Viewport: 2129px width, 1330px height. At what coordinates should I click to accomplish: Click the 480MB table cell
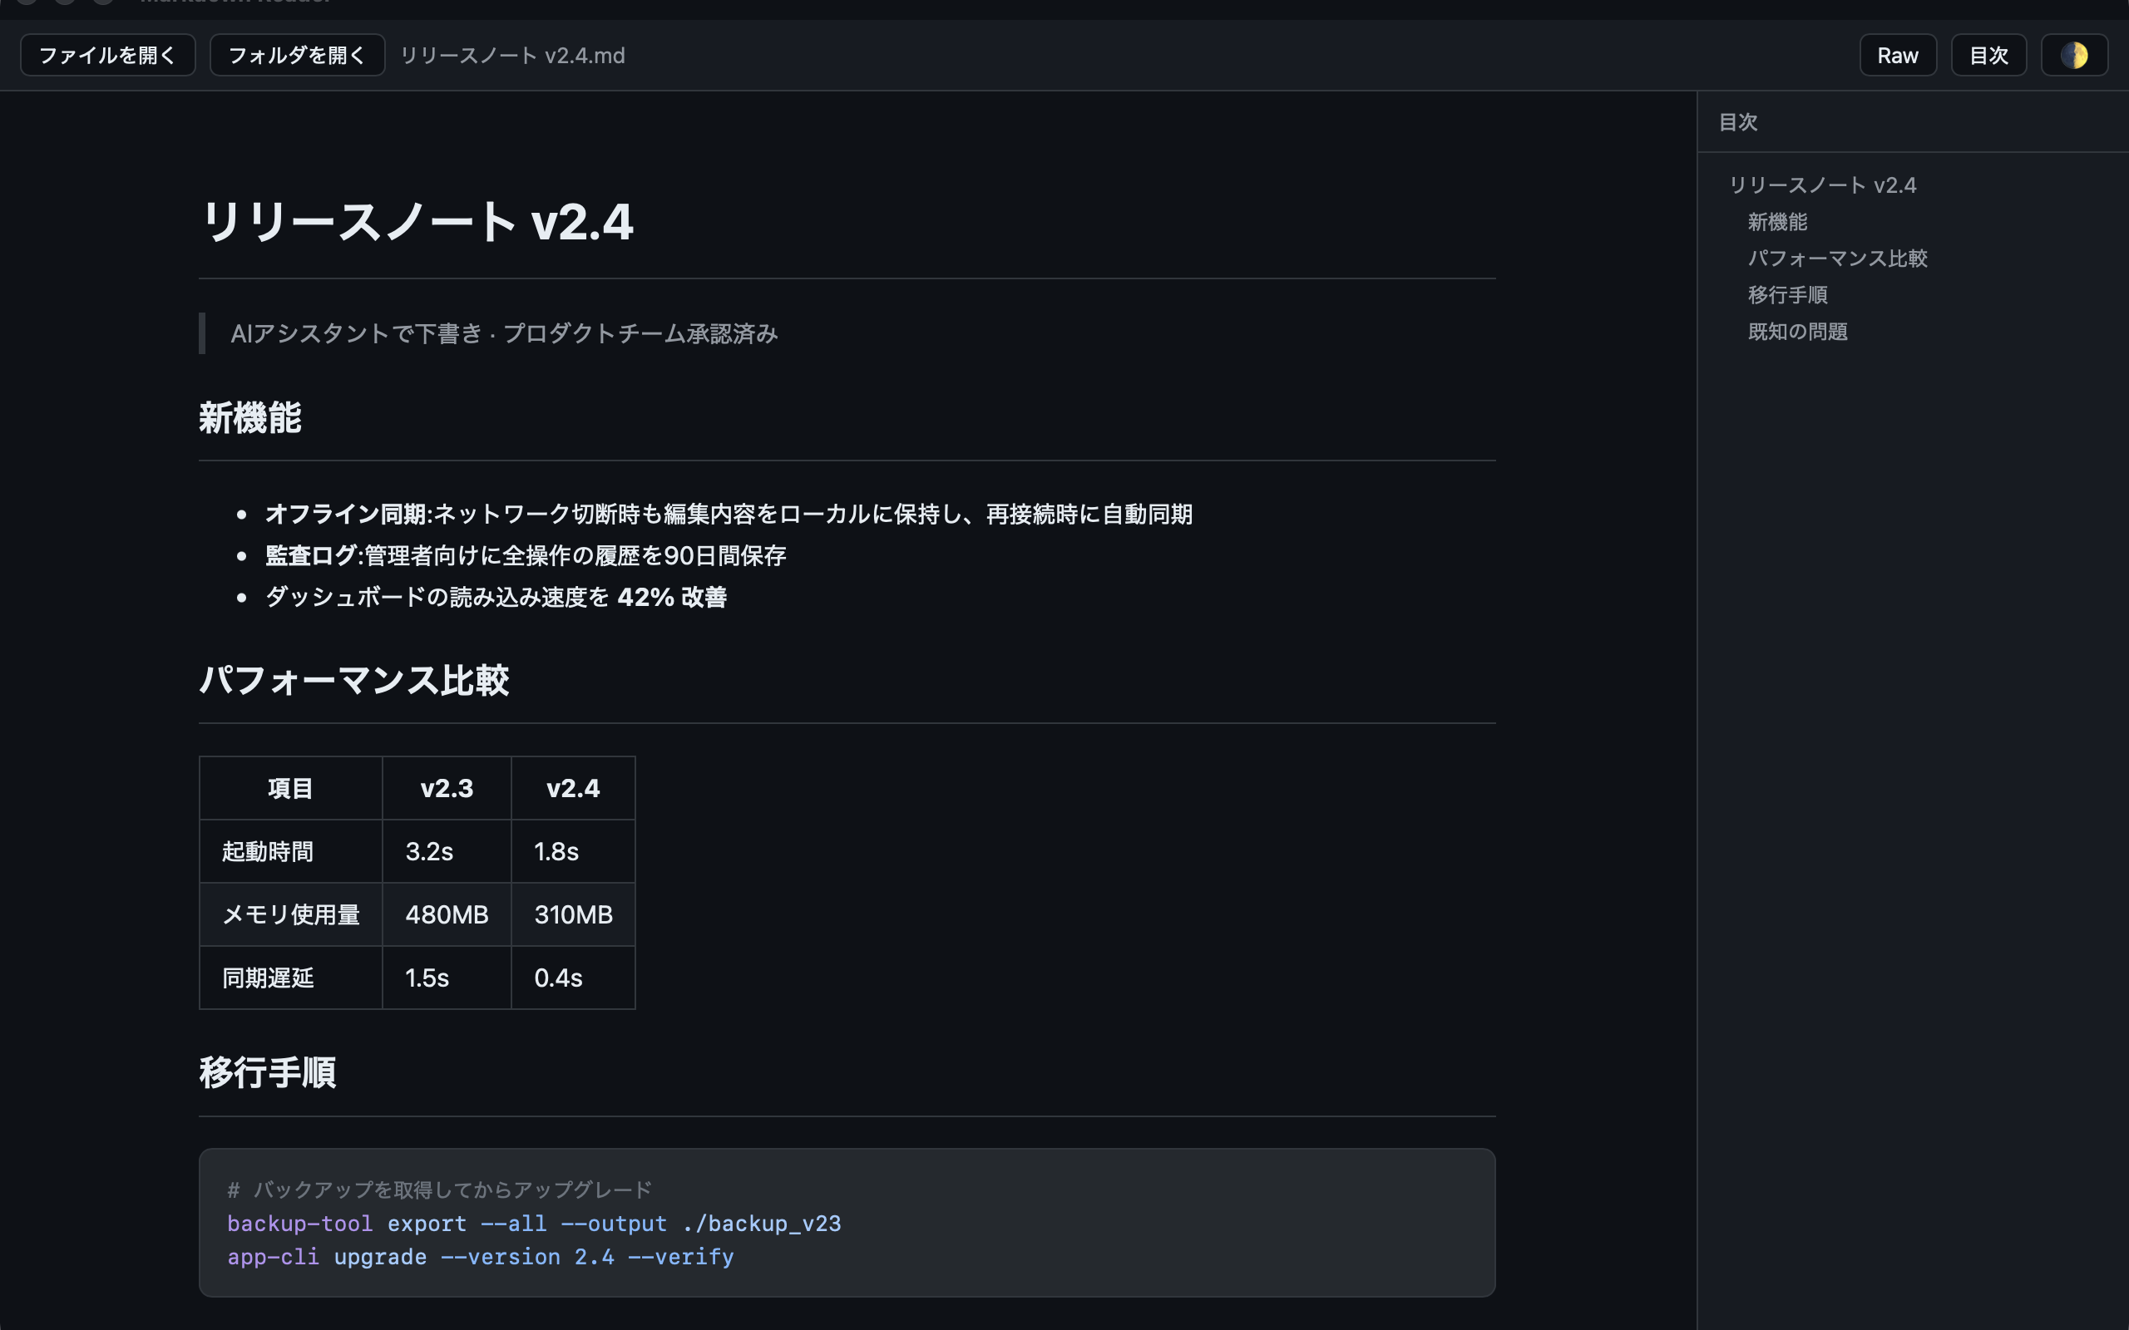(447, 915)
